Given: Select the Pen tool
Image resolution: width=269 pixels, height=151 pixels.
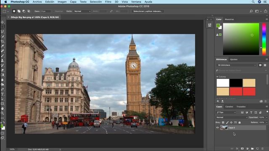Looking at the screenshot, I should pyautogui.click(x=3, y=89).
